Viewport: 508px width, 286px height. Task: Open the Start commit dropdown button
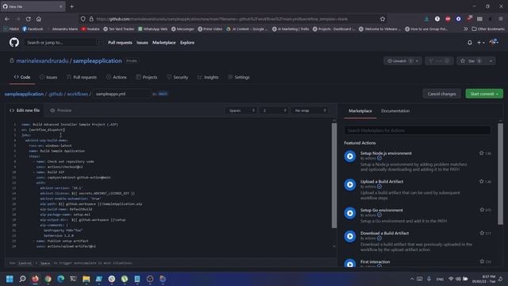pyautogui.click(x=484, y=94)
